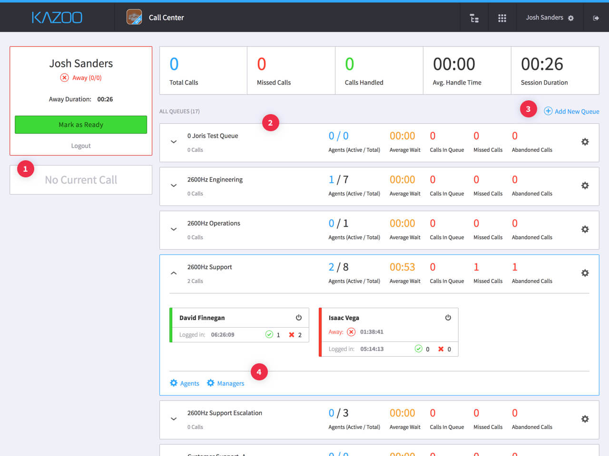This screenshot has height=456, width=609.
Task: Click the sign-out arrow icon in header
Action: coord(596,18)
